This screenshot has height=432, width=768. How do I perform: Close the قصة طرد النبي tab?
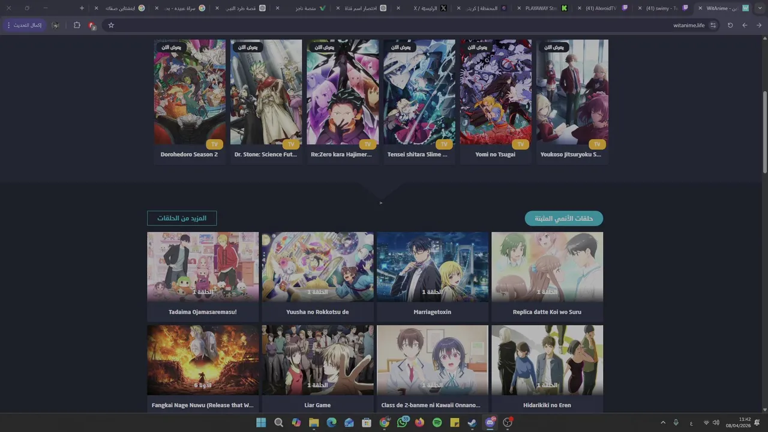coord(217,8)
